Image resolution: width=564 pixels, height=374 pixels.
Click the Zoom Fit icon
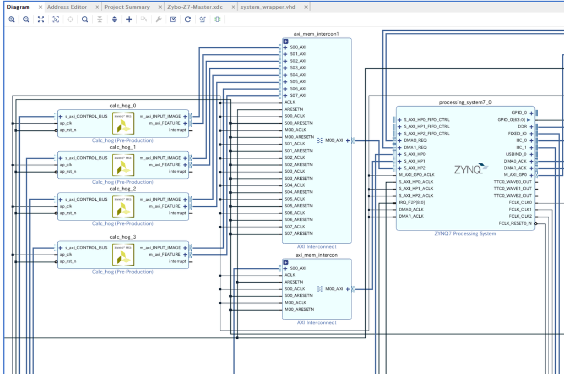41,19
